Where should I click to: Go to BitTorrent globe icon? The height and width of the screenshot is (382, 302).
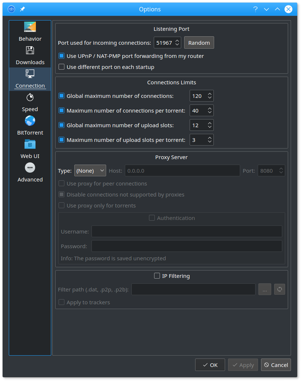pos(30,121)
